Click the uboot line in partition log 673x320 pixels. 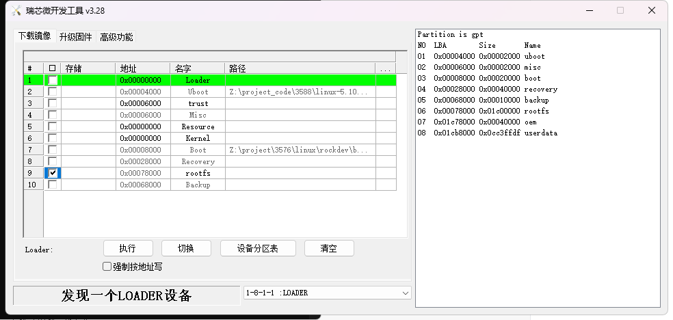481,56
